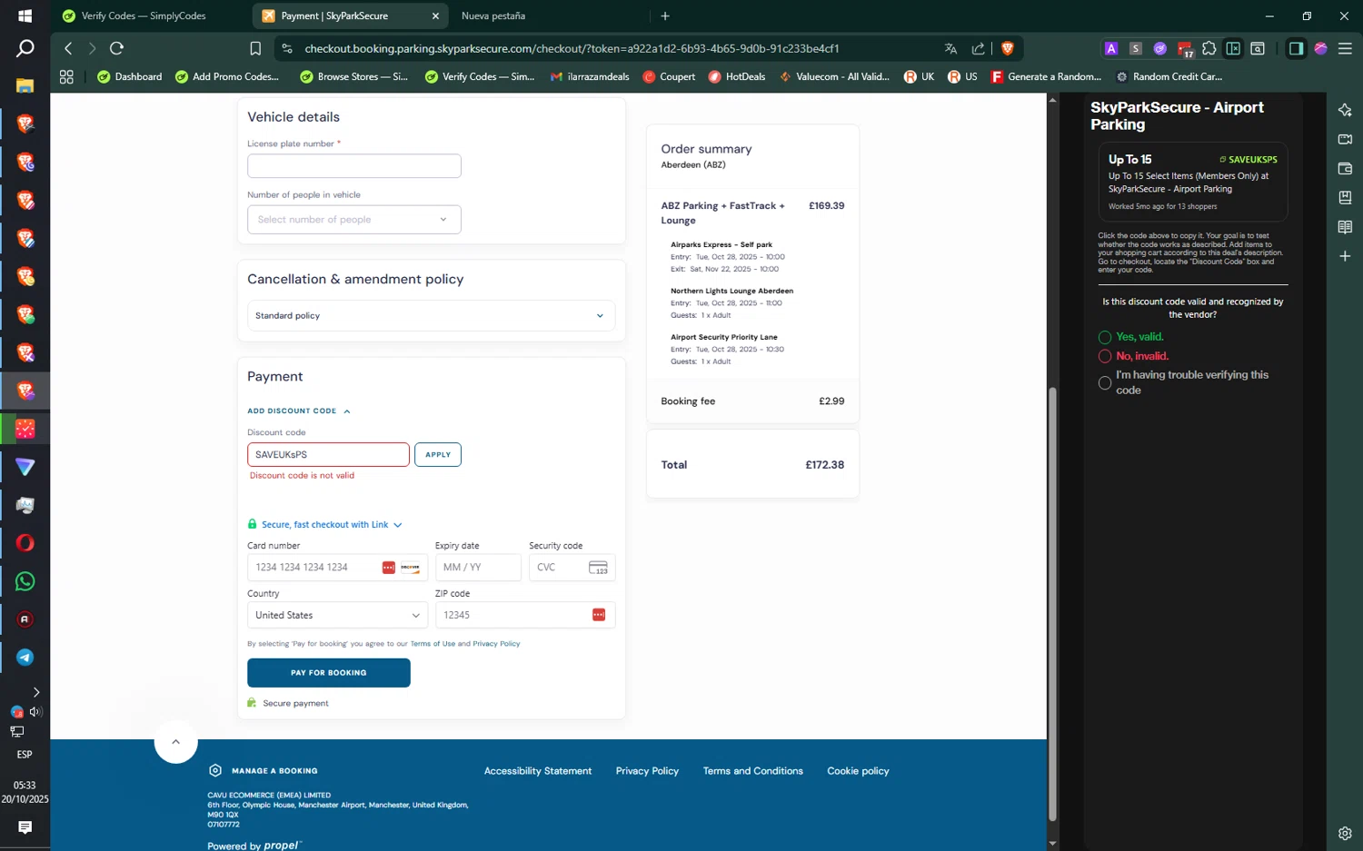The width and height of the screenshot is (1363, 851).
Task: Open the Browse Stores bookmark
Action: 353,76
